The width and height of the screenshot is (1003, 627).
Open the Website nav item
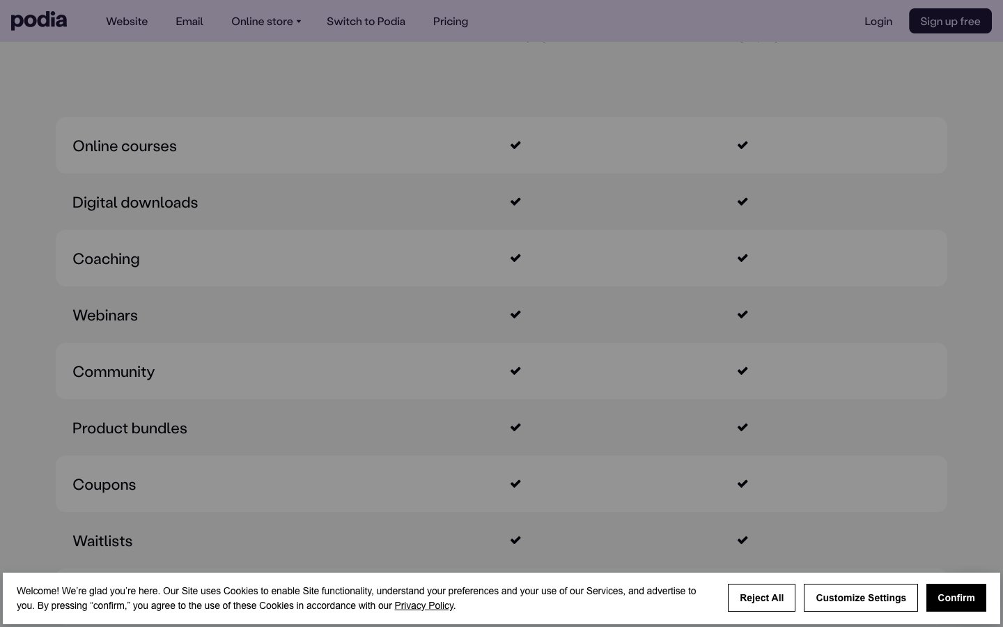click(127, 22)
